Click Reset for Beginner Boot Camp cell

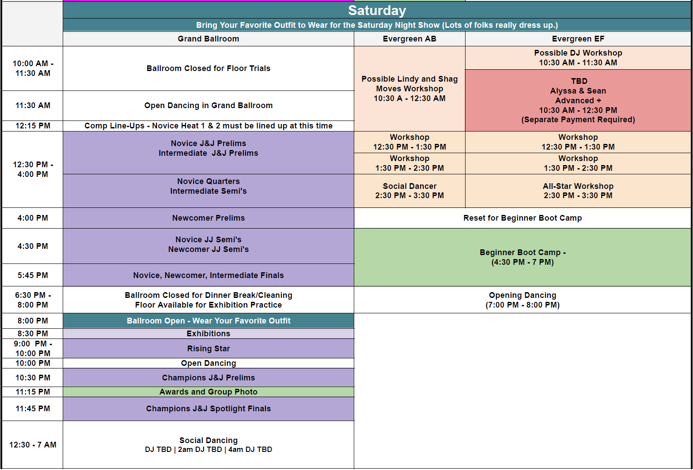(x=523, y=218)
